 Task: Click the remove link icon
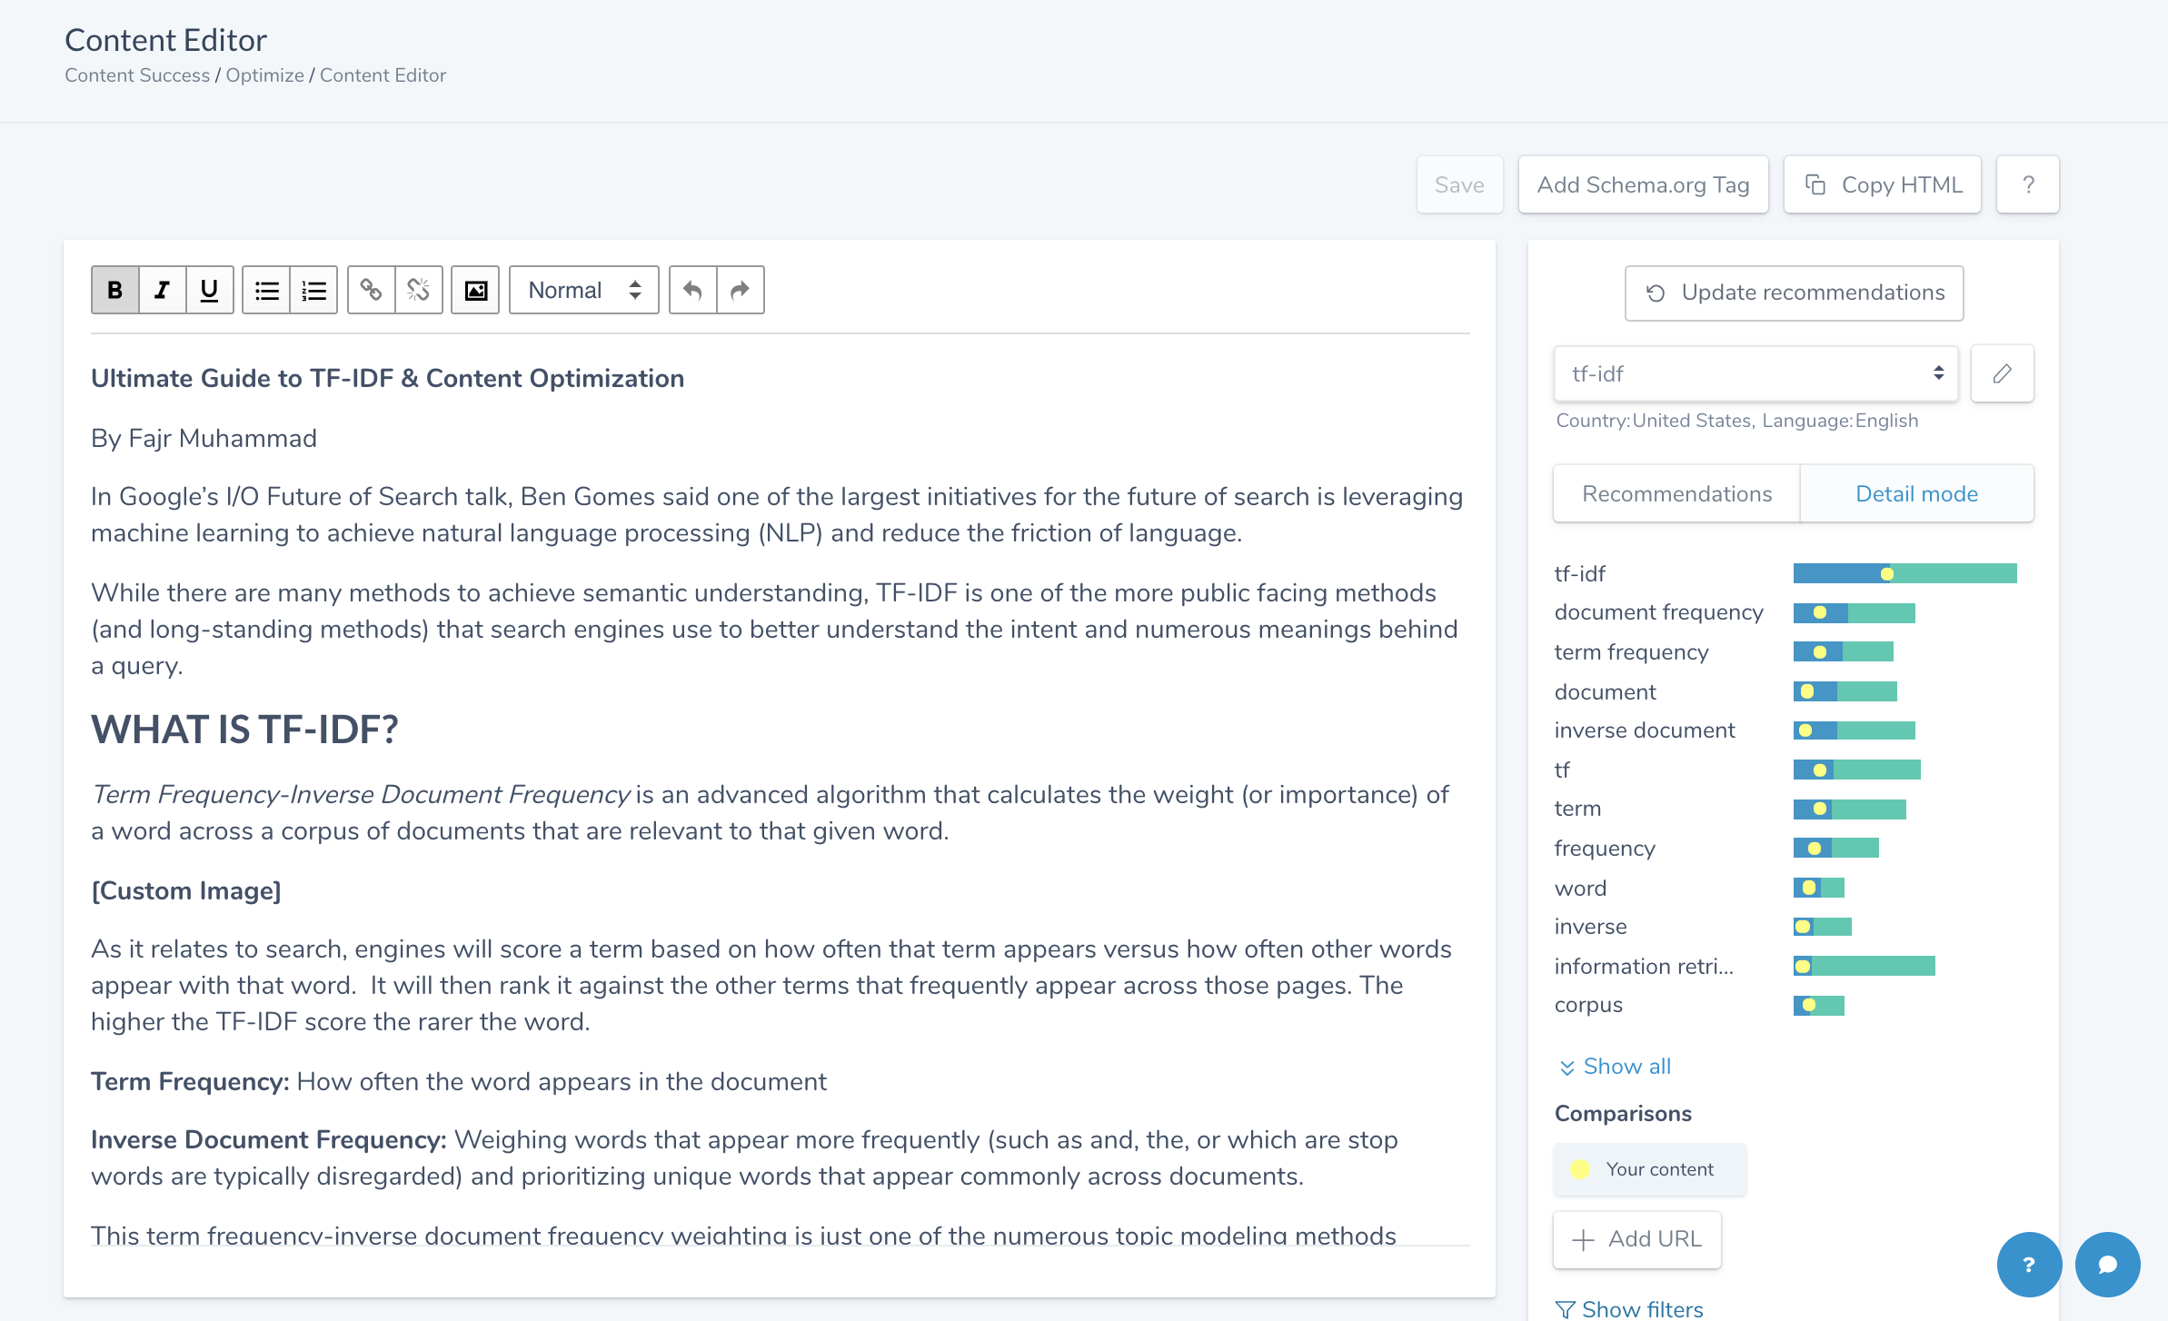pos(418,290)
